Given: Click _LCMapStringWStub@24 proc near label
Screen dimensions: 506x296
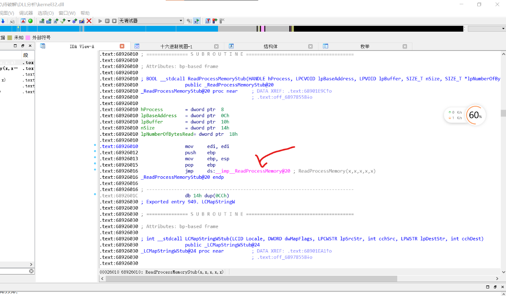Looking at the screenshot, I should (182, 251).
